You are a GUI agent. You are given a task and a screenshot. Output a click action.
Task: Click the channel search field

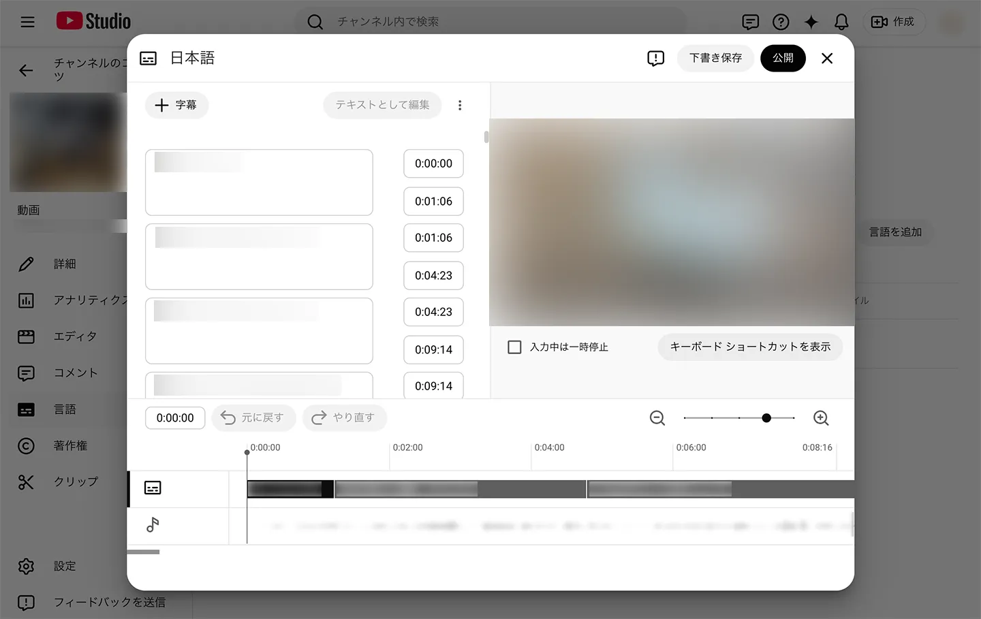(490, 22)
